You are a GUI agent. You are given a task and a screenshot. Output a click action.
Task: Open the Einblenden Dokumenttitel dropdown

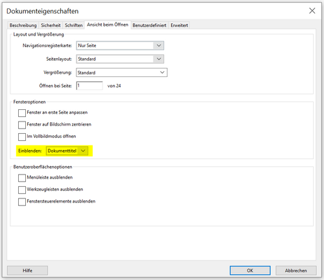pos(67,151)
